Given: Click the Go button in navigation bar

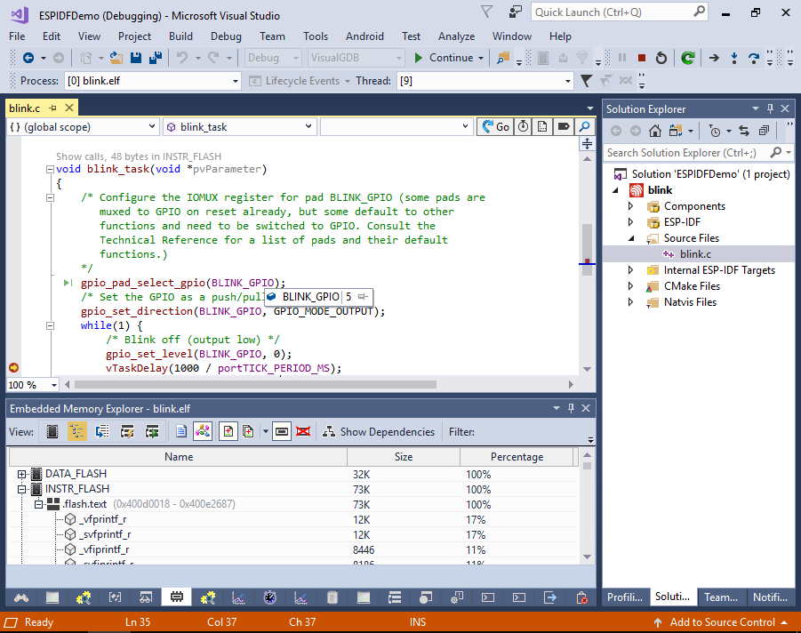Looking at the screenshot, I should (x=495, y=127).
